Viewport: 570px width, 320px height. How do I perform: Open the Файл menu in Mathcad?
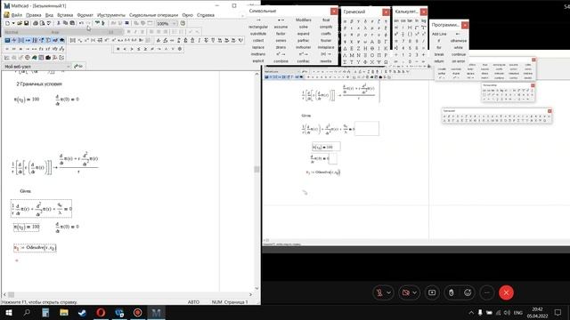(17, 15)
